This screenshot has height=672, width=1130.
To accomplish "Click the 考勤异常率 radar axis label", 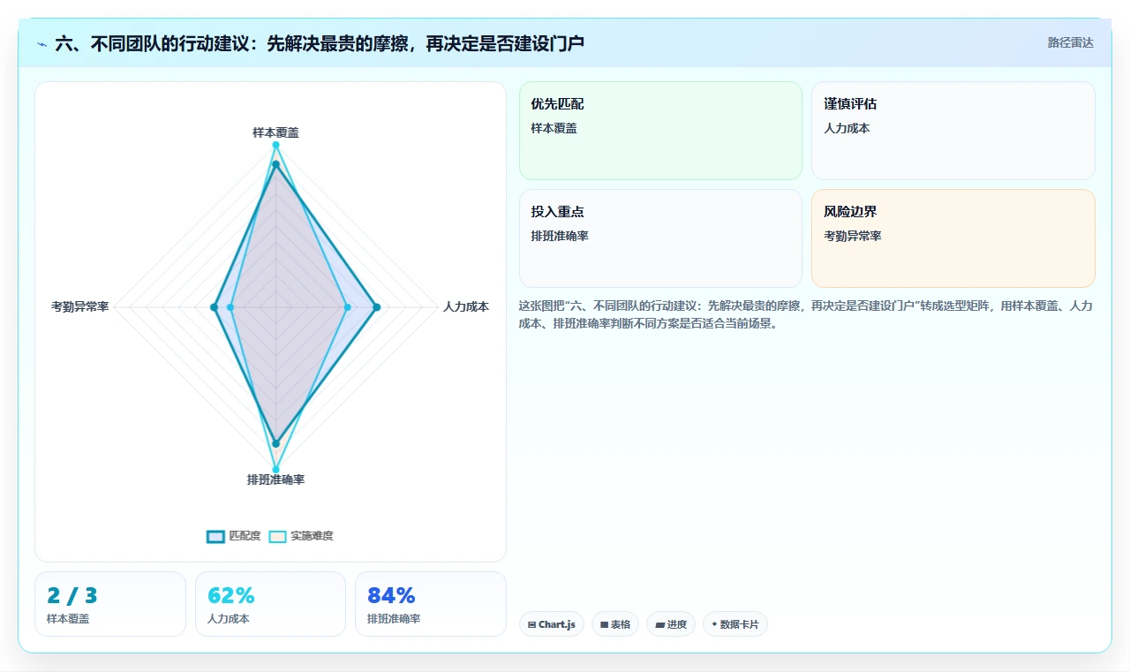I will pyautogui.click(x=80, y=307).
